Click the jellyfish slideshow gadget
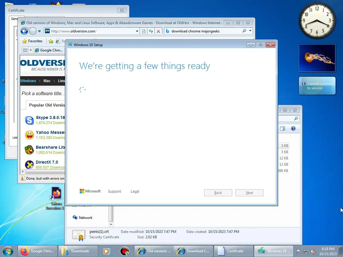The image size is (343, 257). pos(317,58)
